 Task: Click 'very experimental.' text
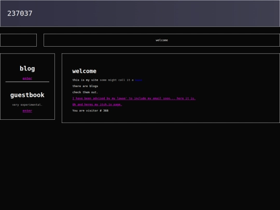pyautogui.click(x=27, y=105)
